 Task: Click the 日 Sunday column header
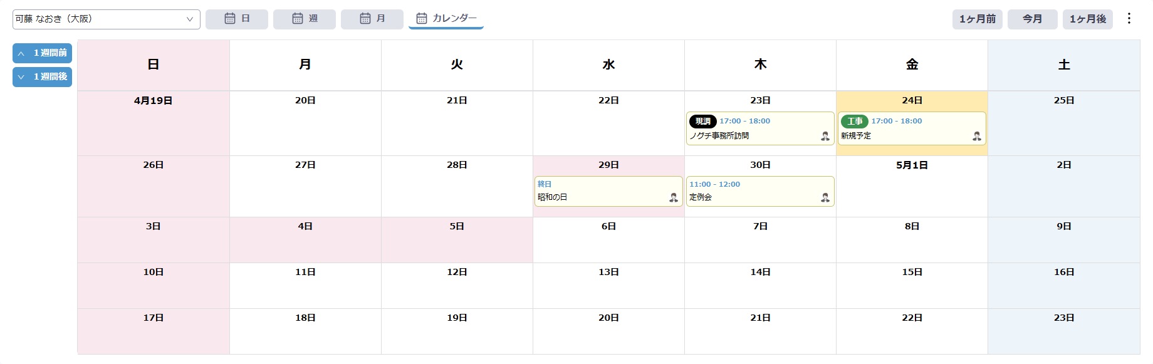(154, 65)
